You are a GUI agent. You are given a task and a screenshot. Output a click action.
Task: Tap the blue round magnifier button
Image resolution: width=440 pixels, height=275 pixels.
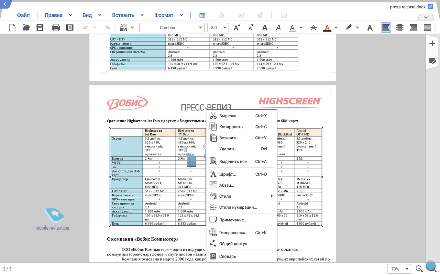point(431,266)
